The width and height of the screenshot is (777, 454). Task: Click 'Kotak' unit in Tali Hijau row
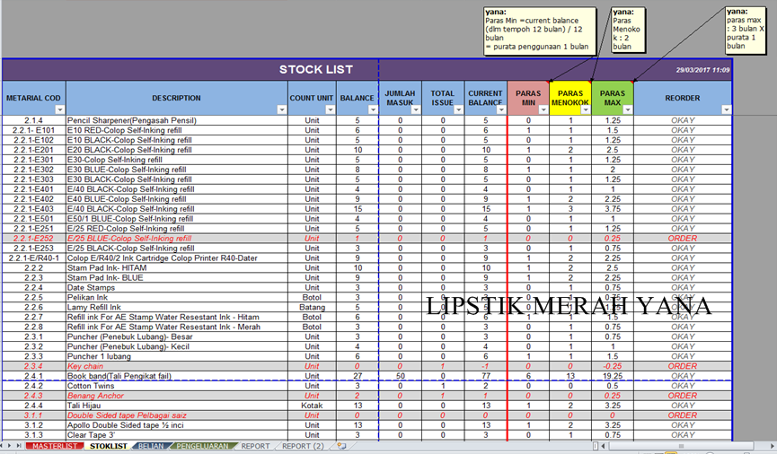[312, 406]
